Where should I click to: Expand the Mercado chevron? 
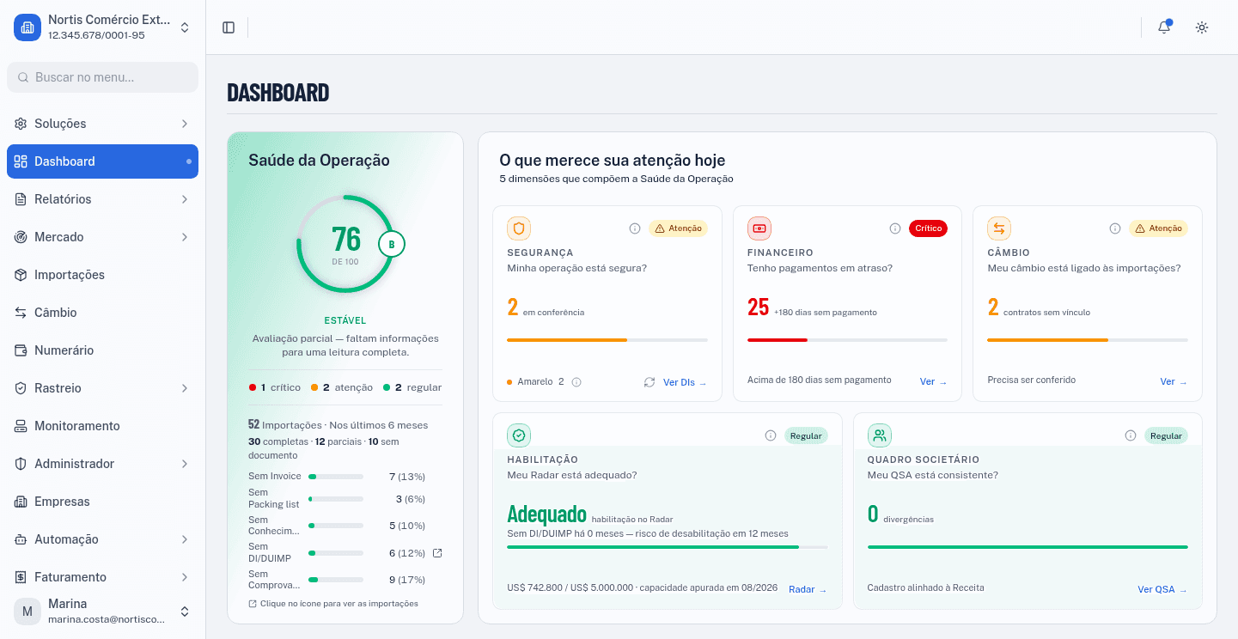pyautogui.click(x=185, y=237)
